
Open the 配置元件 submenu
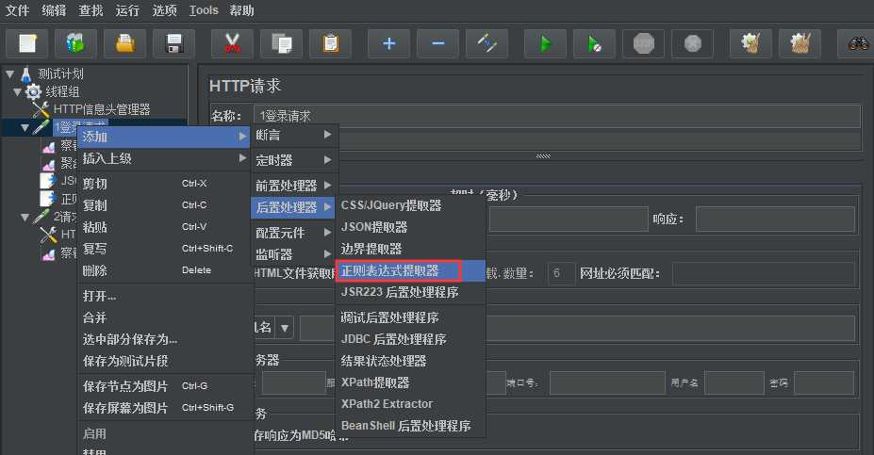pyautogui.click(x=294, y=233)
